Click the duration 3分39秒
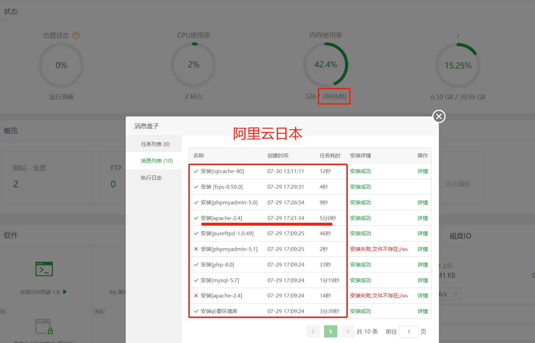 click(x=329, y=311)
